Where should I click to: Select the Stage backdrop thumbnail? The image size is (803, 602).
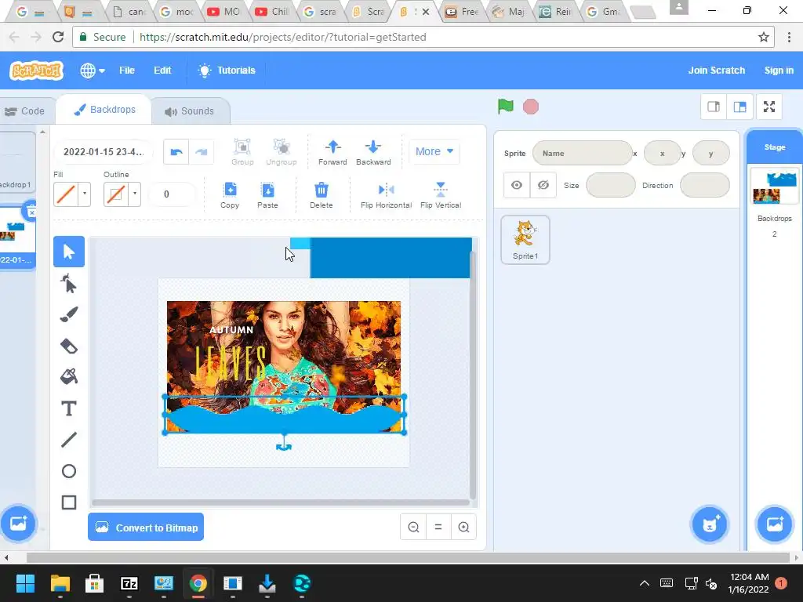(x=774, y=187)
